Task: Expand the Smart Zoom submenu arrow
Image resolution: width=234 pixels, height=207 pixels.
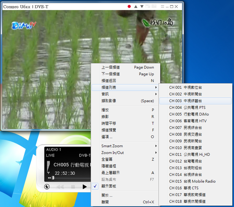Action: pos(156,146)
